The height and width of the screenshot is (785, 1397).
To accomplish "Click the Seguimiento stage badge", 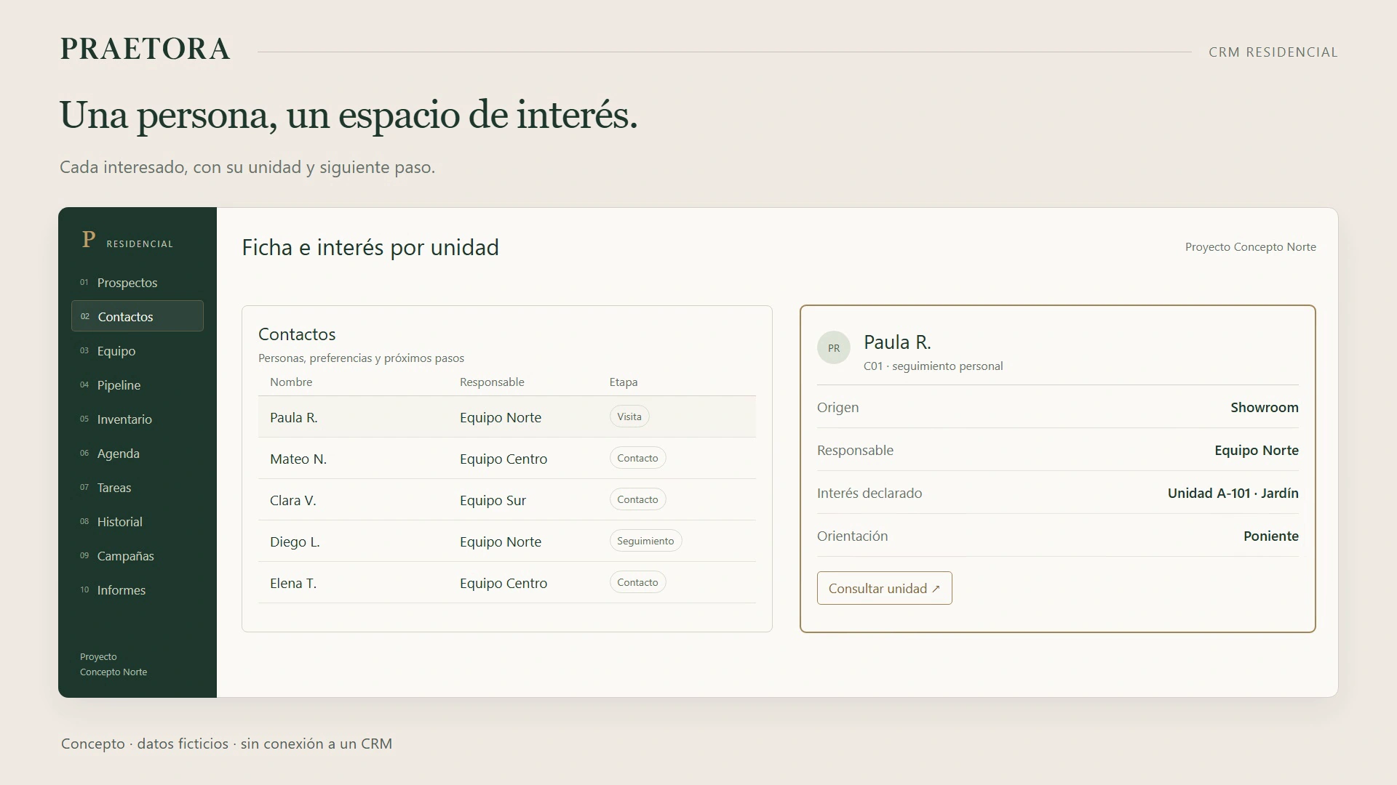I will tap(645, 541).
